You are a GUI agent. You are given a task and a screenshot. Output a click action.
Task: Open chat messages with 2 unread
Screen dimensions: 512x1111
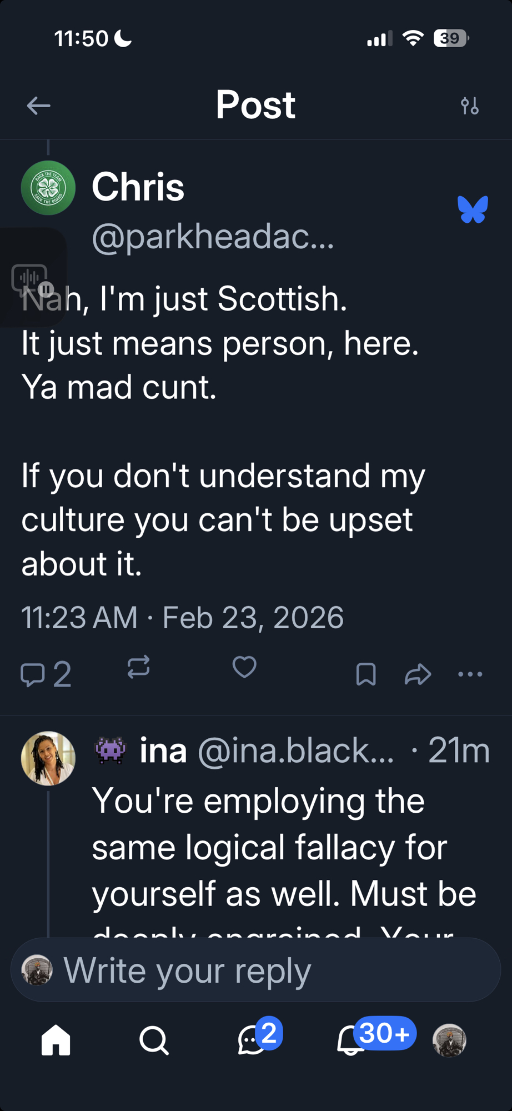click(x=253, y=1040)
